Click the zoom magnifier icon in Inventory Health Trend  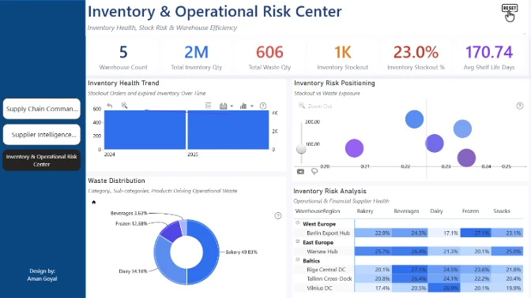click(x=124, y=106)
